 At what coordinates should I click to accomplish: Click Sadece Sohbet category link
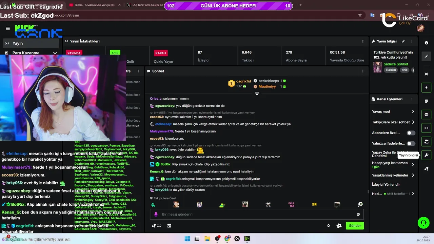pyautogui.click(x=396, y=64)
